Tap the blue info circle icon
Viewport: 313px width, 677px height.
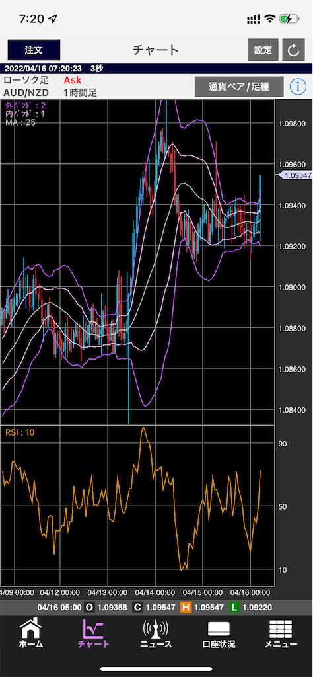[x=298, y=87]
